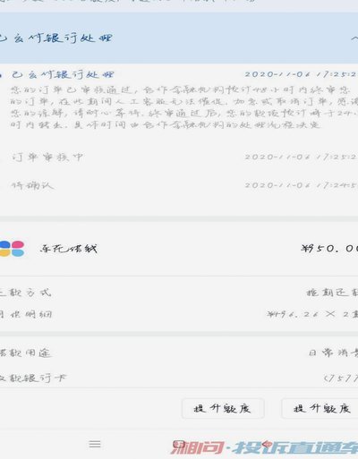Image resolution: width=358 pixels, height=459 pixels.
Task: Tap the lender name next to the logo
Action: pyautogui.click(x=69, y=249)
